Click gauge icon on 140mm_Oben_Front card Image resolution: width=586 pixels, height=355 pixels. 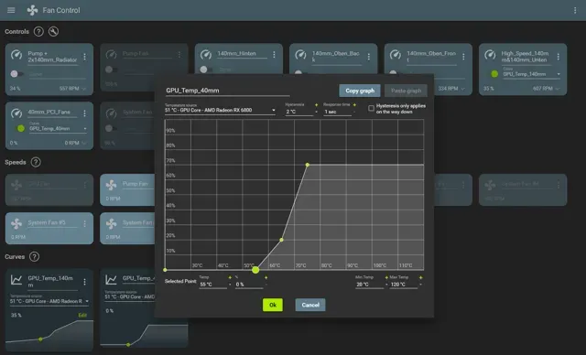pyautogui.click(x=396, y=55)
